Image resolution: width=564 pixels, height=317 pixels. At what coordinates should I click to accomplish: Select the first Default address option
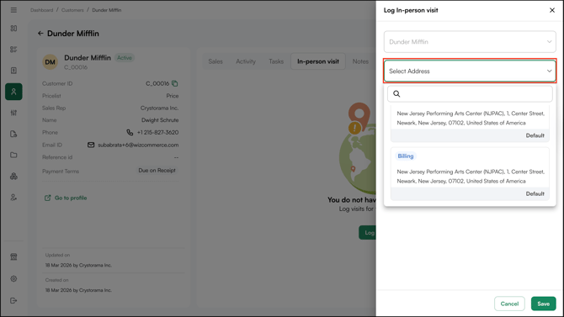pyautogui.click(x=470, y=124)
